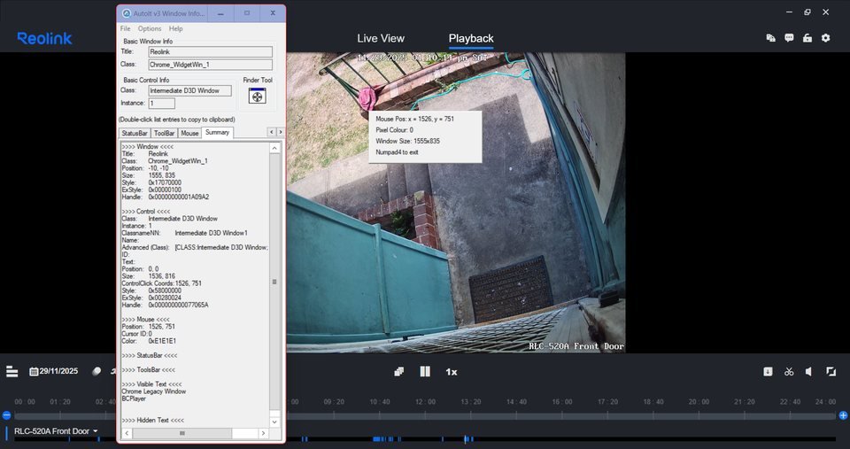Open the 29/11/2025 date picker
The width and height of the screenshot is (850, 449).
[54, 371]
